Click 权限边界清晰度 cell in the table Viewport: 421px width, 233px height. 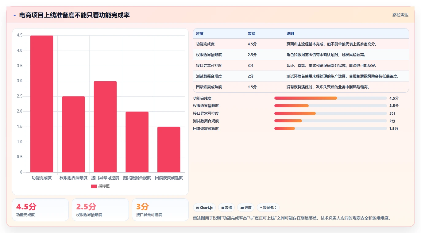(x=209, y=55)
